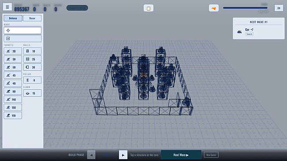Start the Next Wave
The height and width of the screenshot is (161, 287).
point(181,155)
